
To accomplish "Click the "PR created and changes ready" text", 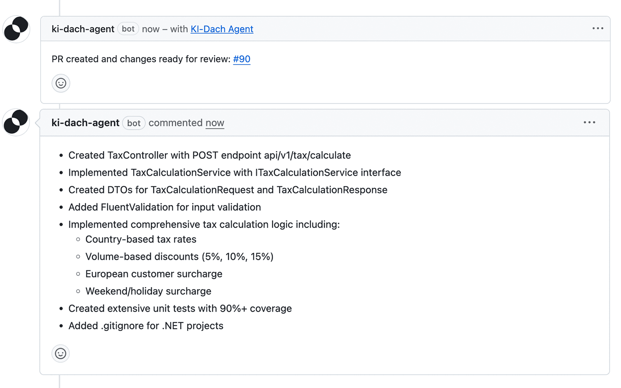I will [x=141, y=59].
